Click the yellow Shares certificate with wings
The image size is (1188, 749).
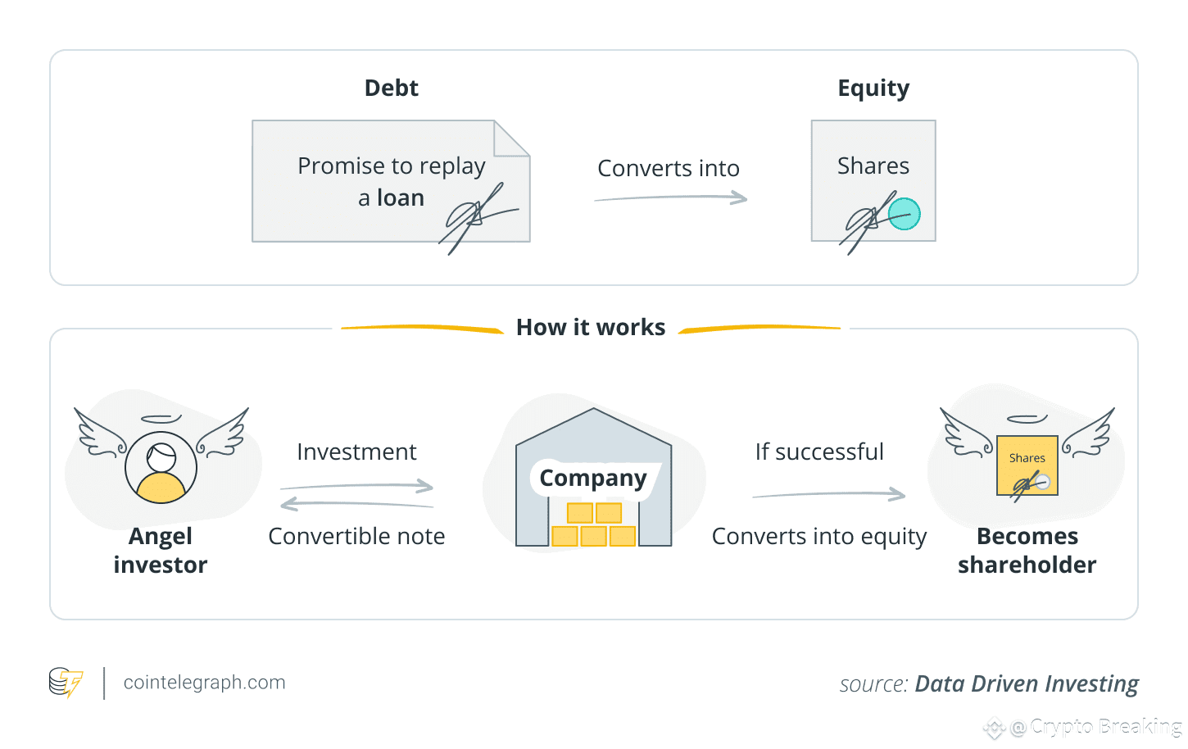1027,465
